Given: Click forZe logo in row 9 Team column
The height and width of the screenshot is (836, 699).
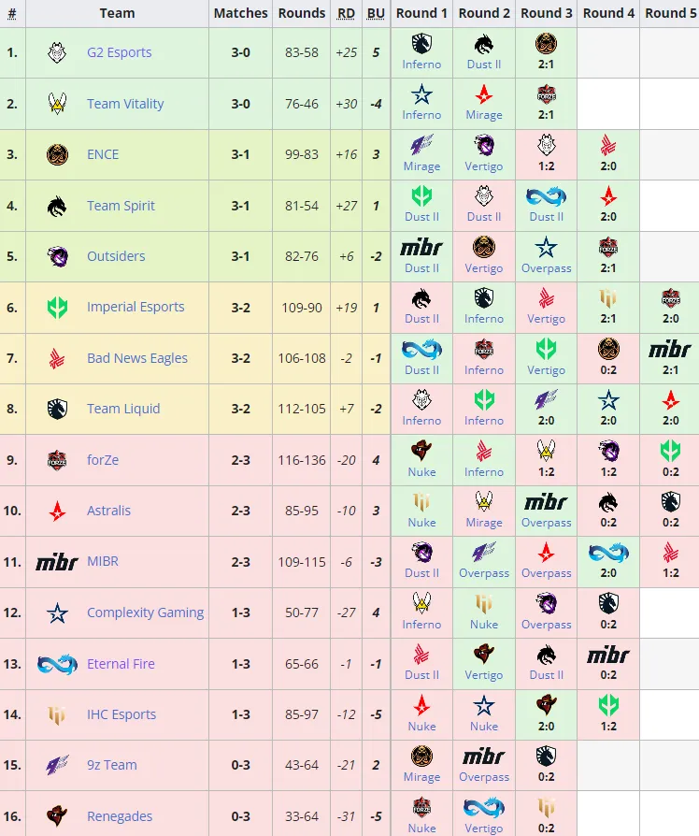Looking at the screenshot, I should point(57,459).
